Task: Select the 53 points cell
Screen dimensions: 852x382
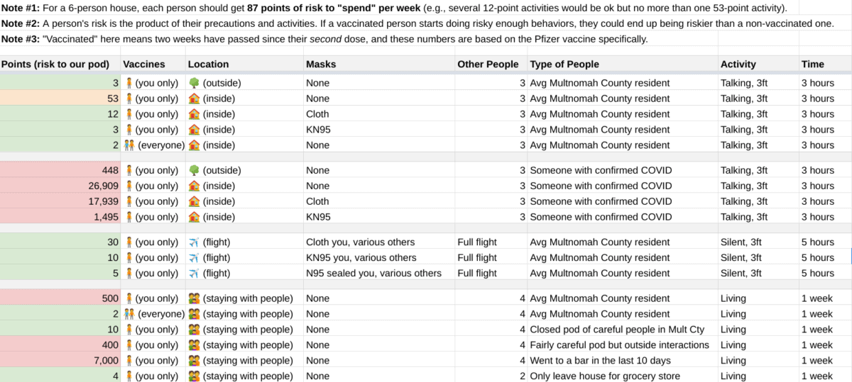Action: coord(60,99)
